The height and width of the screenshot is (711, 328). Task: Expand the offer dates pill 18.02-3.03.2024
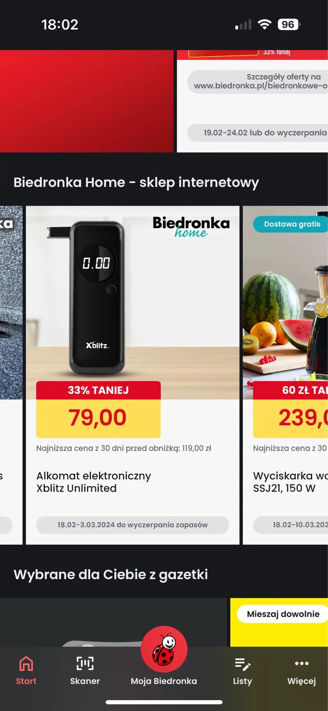[x=133, y=525]
